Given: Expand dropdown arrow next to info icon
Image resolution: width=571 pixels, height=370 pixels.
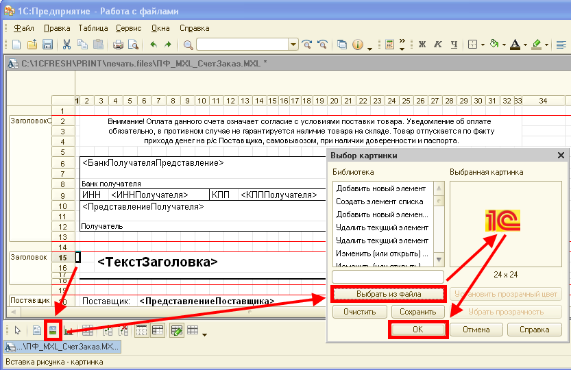Looking at the screenshot, I should 369,49.
